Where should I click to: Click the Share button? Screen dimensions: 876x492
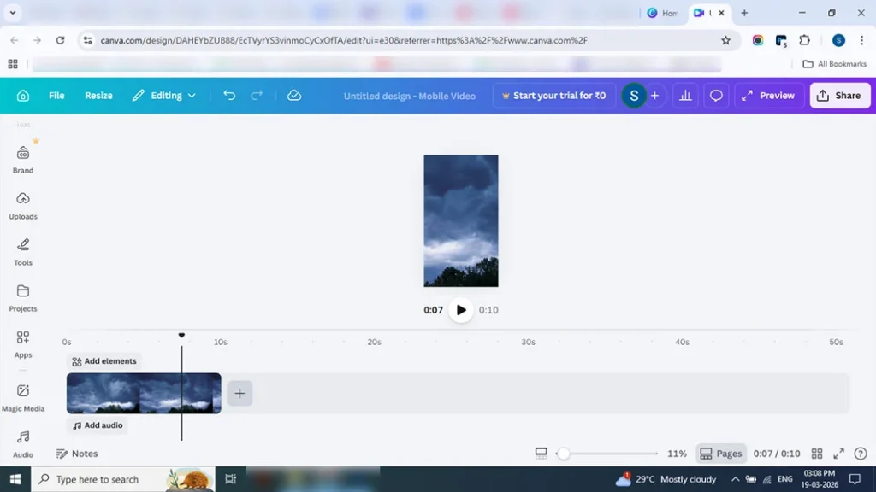[839, 96]
